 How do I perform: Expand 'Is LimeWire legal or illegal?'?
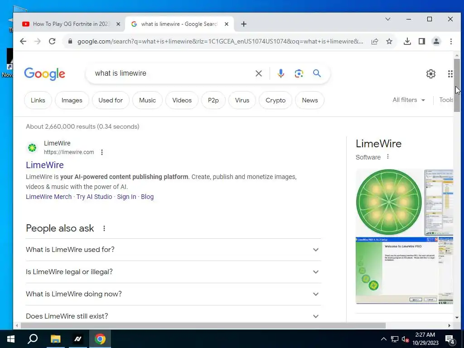[x=173, y=272]
